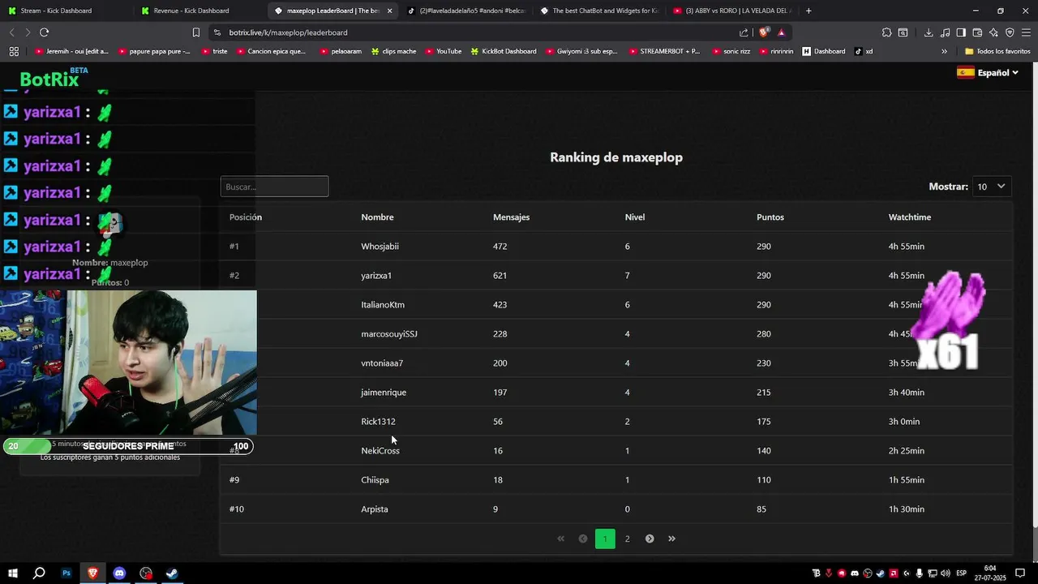The width and height of the screenshot is (1038, 584).
Task: Click Arpista name in row #10
Action: click(x=375, y=509)
